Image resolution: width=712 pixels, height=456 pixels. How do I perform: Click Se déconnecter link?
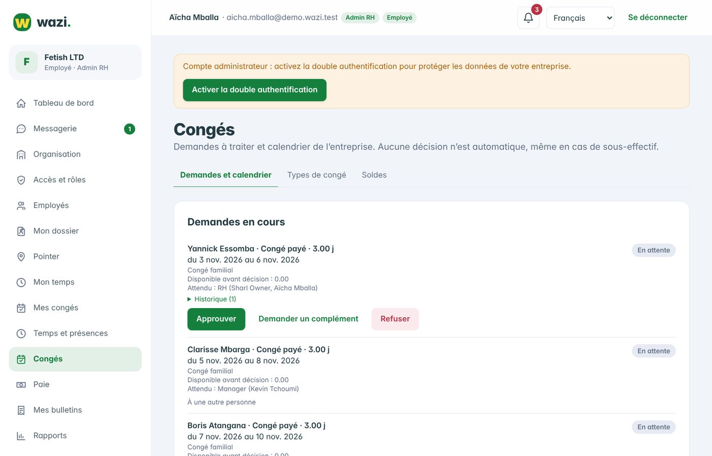pos(658,17)
